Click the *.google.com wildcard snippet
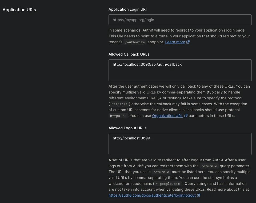Viewport: 256px width, 203px height. (168, 184)
